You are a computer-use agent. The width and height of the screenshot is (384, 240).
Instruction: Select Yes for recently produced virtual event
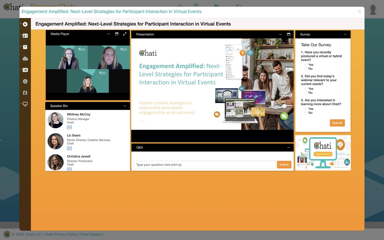click(306, 65)
